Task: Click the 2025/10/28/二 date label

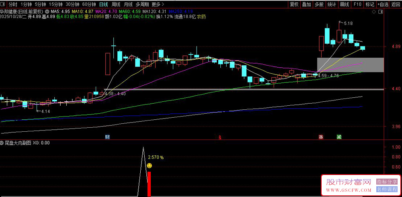Action: (x=13, y=16)
